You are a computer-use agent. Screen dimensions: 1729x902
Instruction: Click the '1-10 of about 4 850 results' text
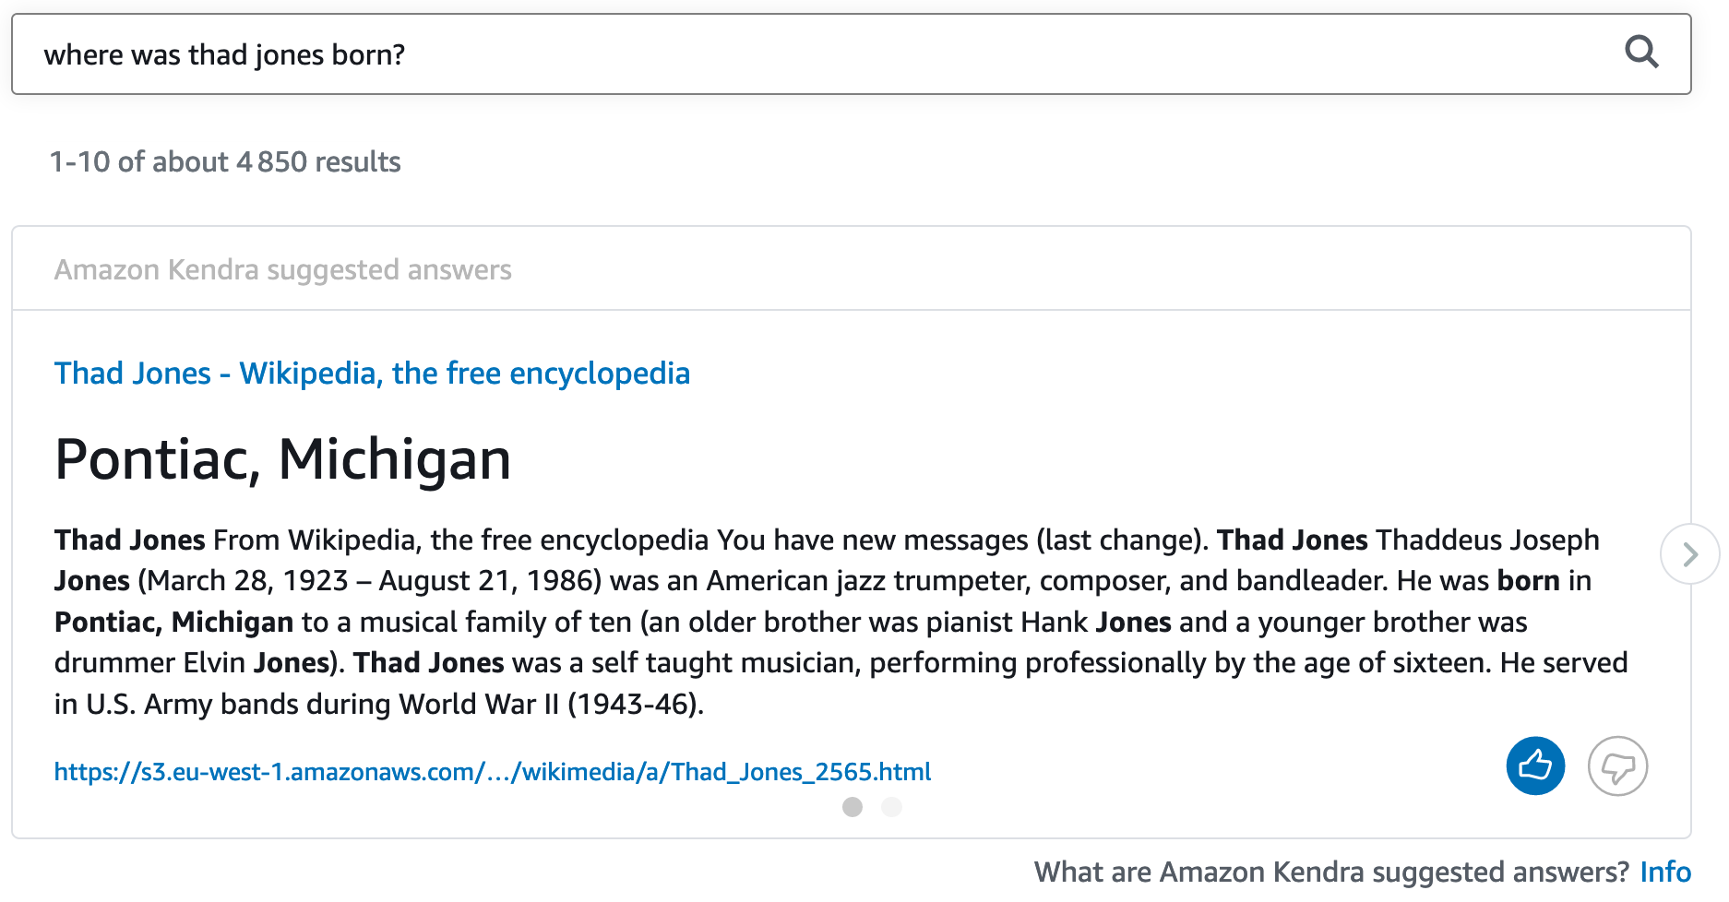[x=225, y=162]
